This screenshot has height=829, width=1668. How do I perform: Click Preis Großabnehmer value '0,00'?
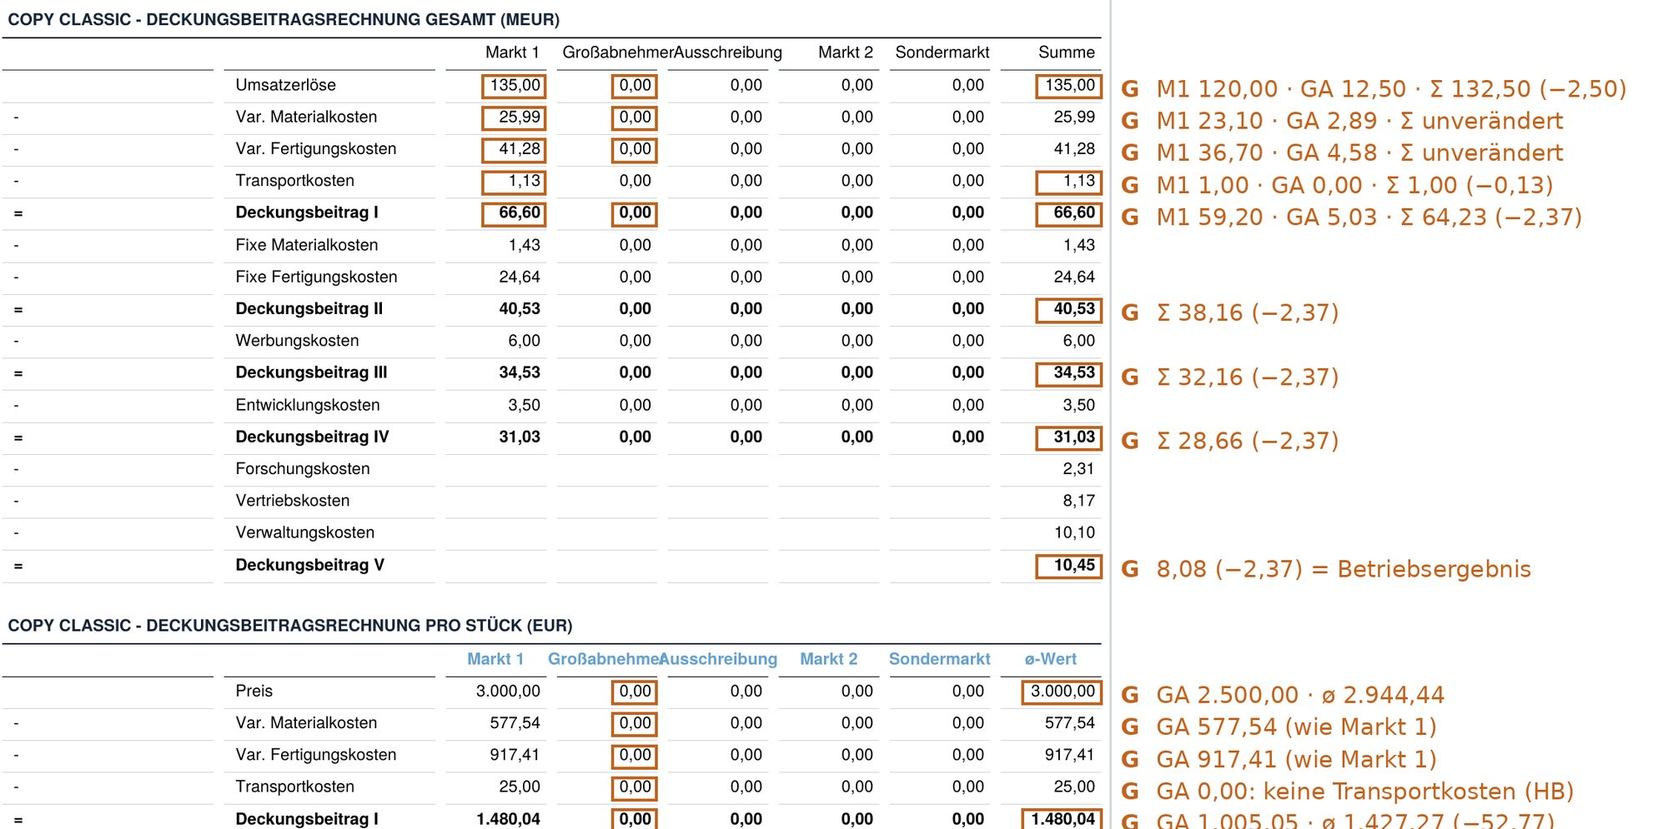coord(634,692)
